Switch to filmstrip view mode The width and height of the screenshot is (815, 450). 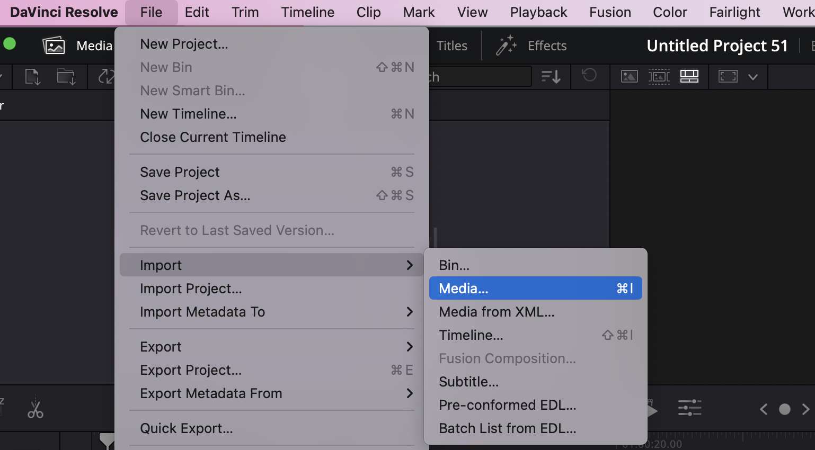tap(659, 77)
